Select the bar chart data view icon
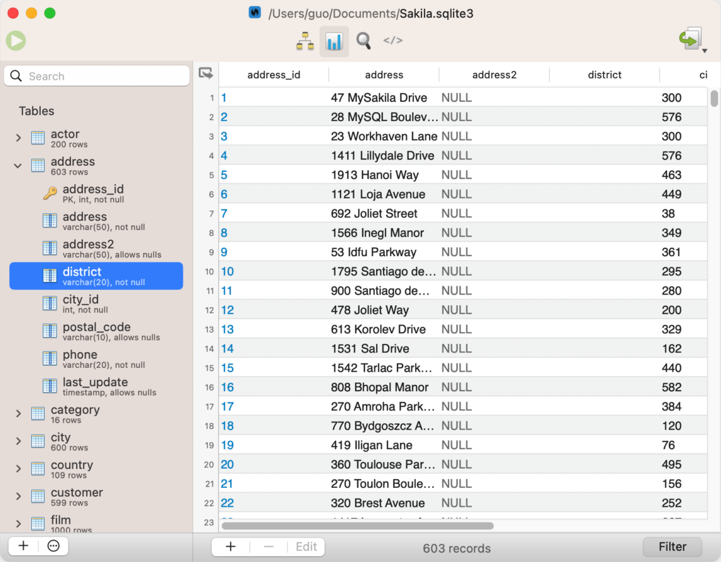Viewport: 721px width, 562px height. click(334, 41)
